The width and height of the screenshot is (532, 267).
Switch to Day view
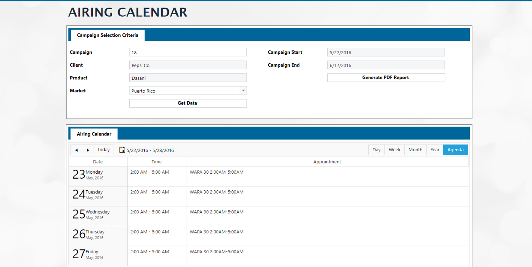[376, 150]
